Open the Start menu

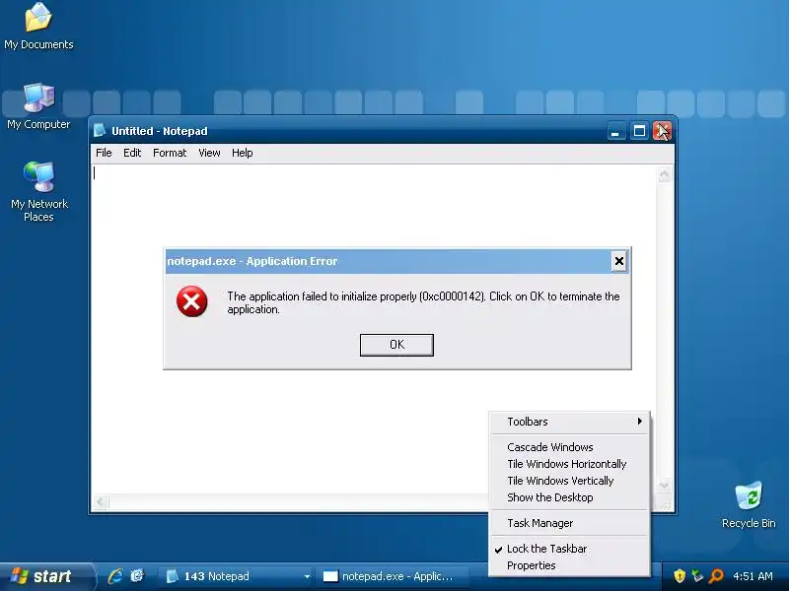(46, 576)
